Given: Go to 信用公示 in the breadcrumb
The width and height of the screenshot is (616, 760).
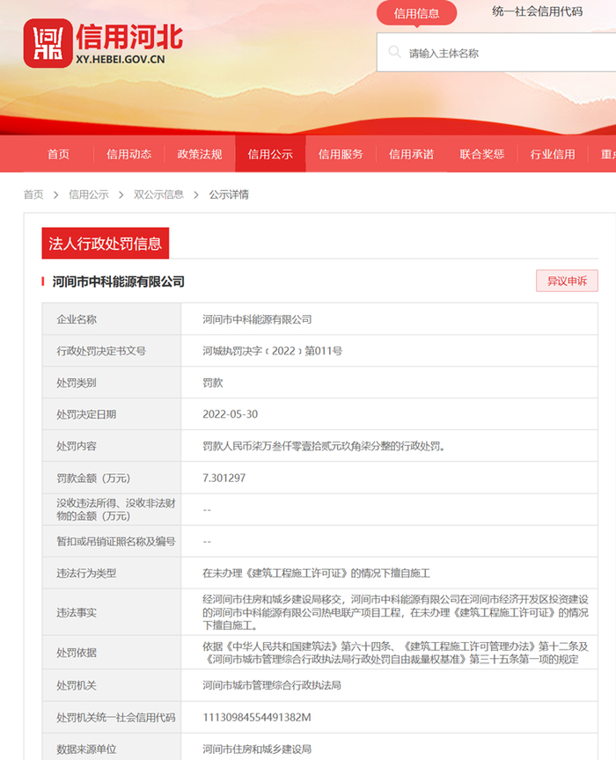Looking at the screenshot, I should click(x=89, y=194).
